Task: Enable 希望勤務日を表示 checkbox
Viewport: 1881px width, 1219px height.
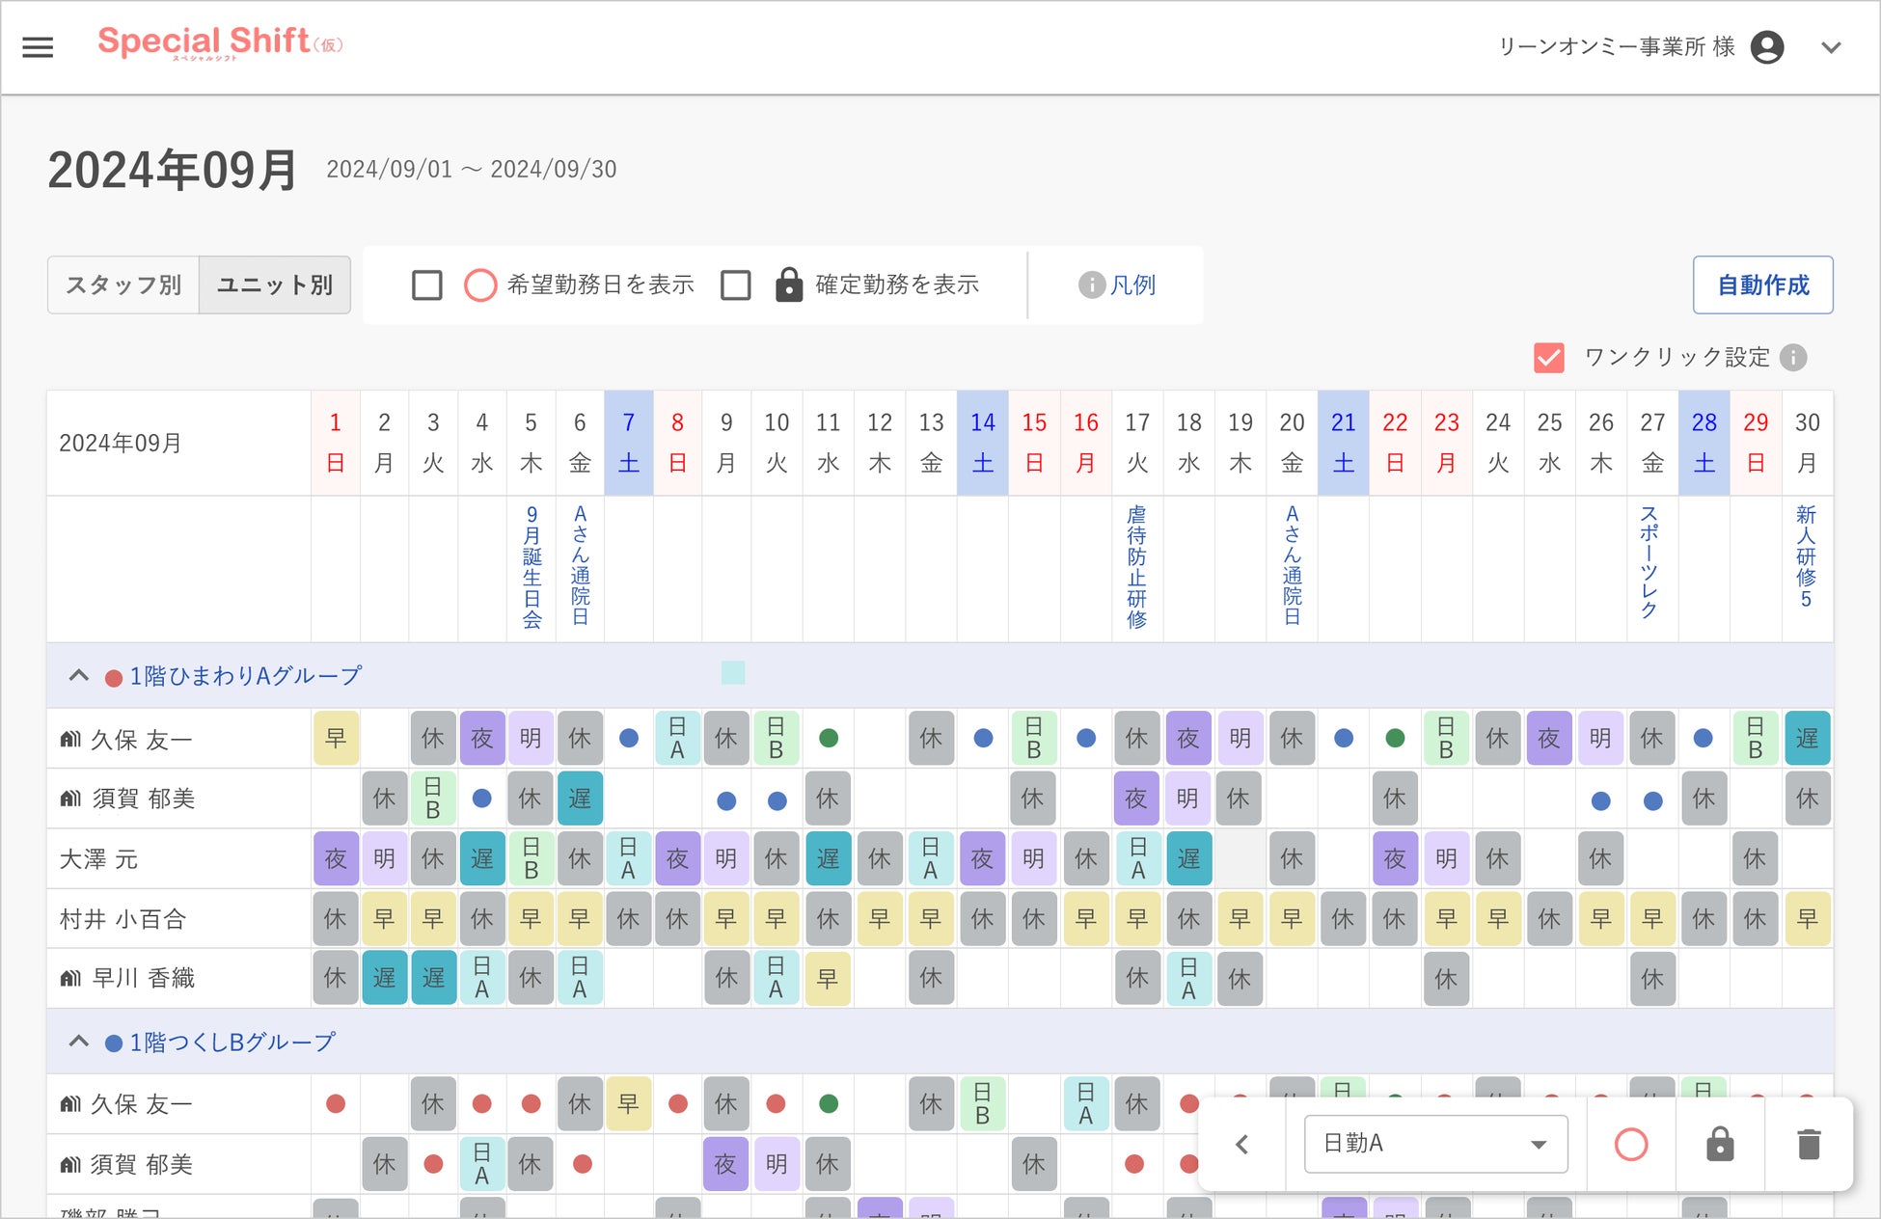Action: click(427, 285)
